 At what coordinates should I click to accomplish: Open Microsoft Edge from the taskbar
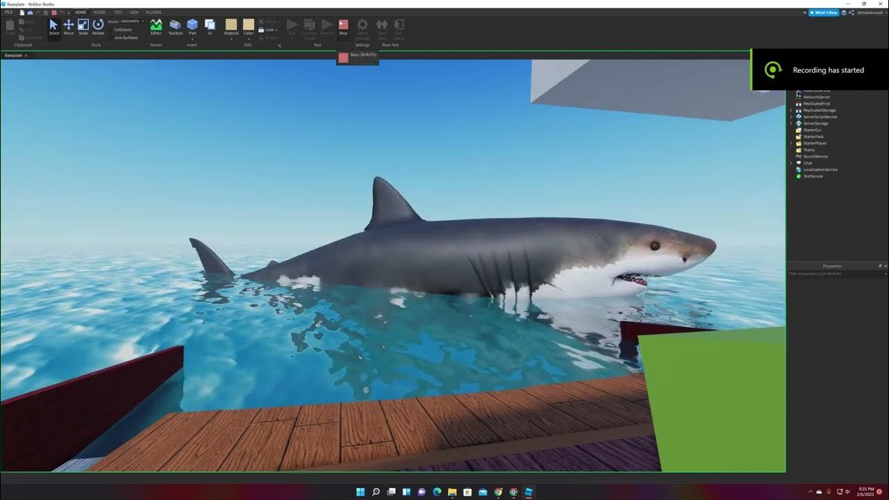tap(437, 492)
